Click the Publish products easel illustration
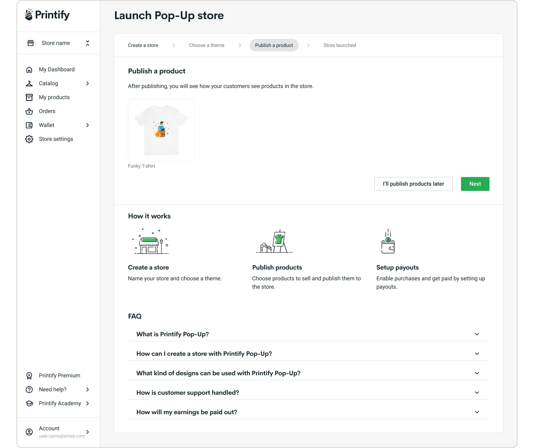The width and height of the screenshot is (534, 448). pyautogui.click(x=275, y=241)
